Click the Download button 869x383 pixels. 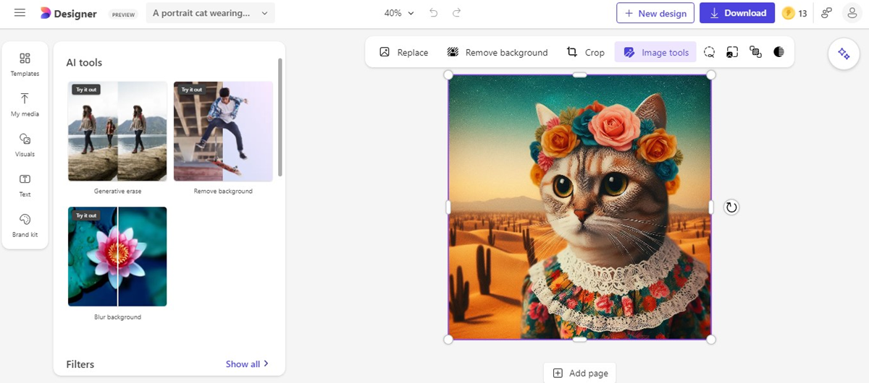(x=737, y=13)
